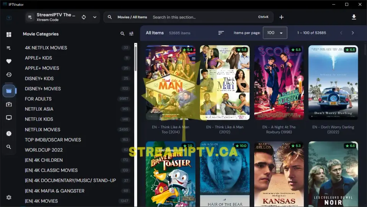Select 4K NETFLIX MOVIES category
This screenshot has width=367, height=207.
pos(77,48)
